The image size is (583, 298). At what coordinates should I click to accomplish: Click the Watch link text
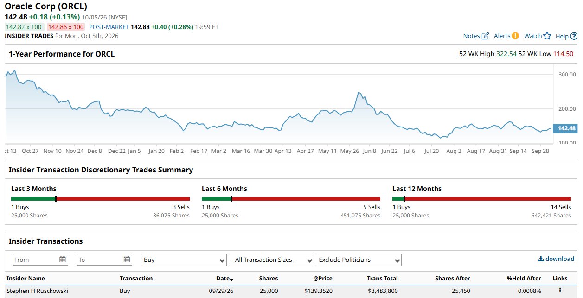coord(533,36)
